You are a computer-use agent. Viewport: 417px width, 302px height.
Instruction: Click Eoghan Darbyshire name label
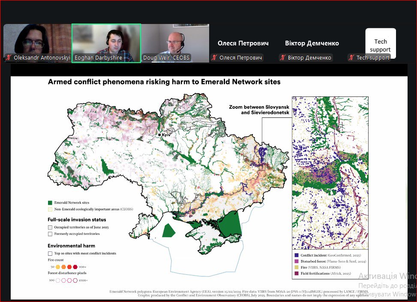pos(98,58)
